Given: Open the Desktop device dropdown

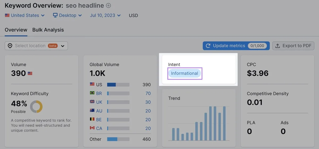Looking at the screenshot, I should tap(67, 15).
